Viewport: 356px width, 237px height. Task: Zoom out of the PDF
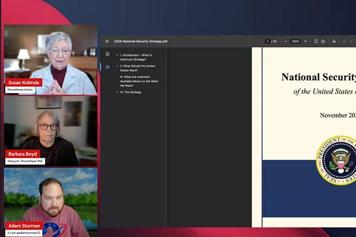pyautogui.click(x=286, y=41)
